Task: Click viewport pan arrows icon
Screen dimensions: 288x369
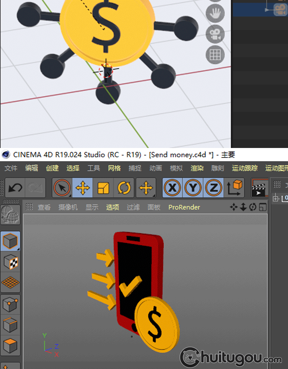Action: point(234,207)
